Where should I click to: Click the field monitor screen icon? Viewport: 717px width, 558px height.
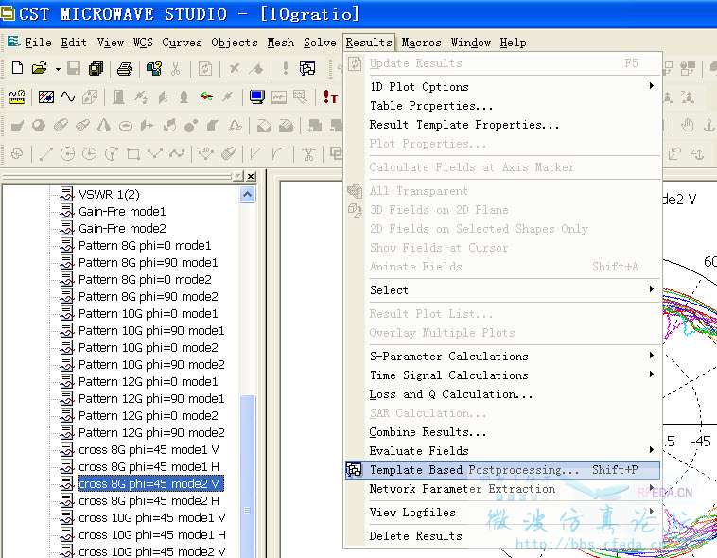256,96
